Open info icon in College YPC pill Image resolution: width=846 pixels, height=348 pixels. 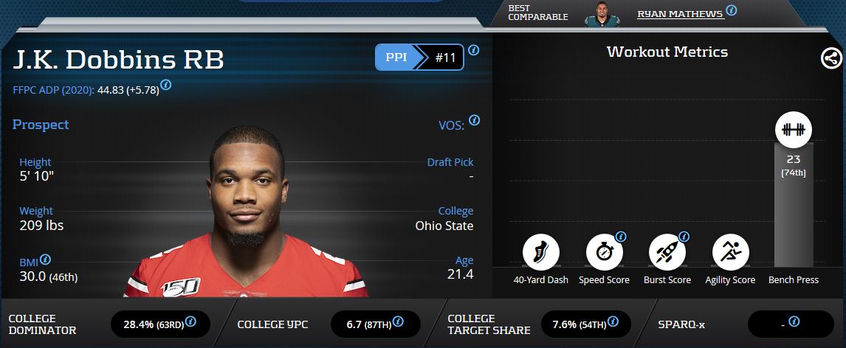(x=398, y=321)
